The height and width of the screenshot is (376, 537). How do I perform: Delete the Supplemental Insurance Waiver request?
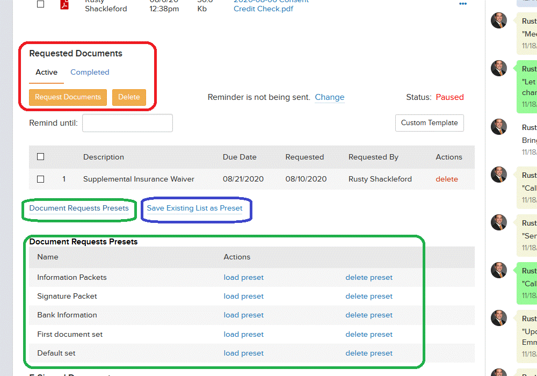click(447, 179)
